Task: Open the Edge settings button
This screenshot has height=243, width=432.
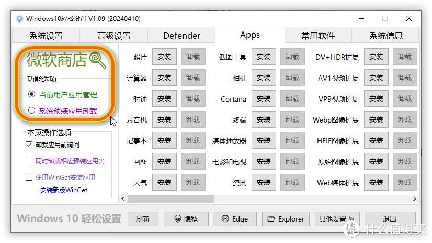Action: point(235,219)
